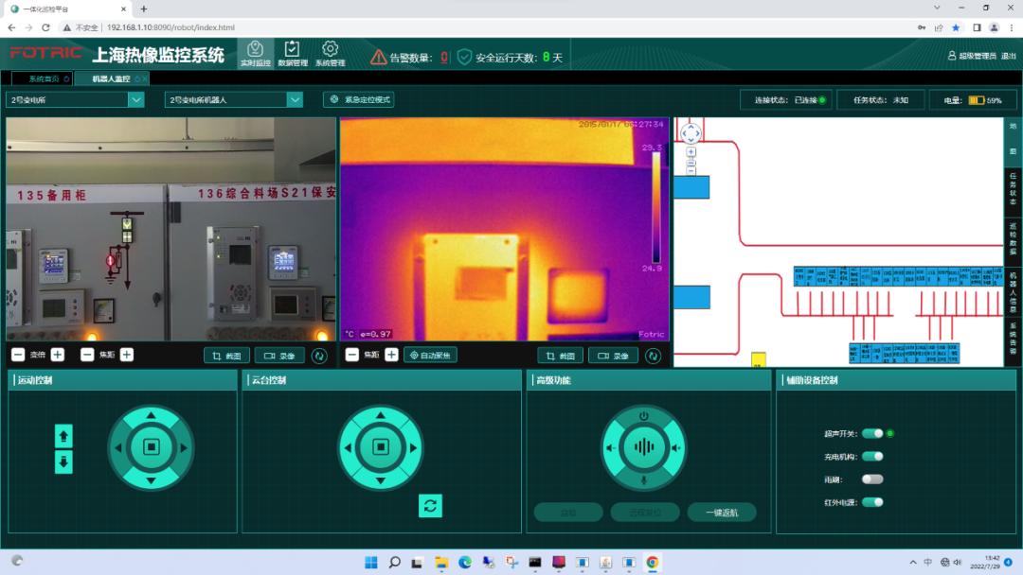Screen dimensions: 1023x575
Task: Zoom in using the 变倍 plus icon
Action: 60,355
